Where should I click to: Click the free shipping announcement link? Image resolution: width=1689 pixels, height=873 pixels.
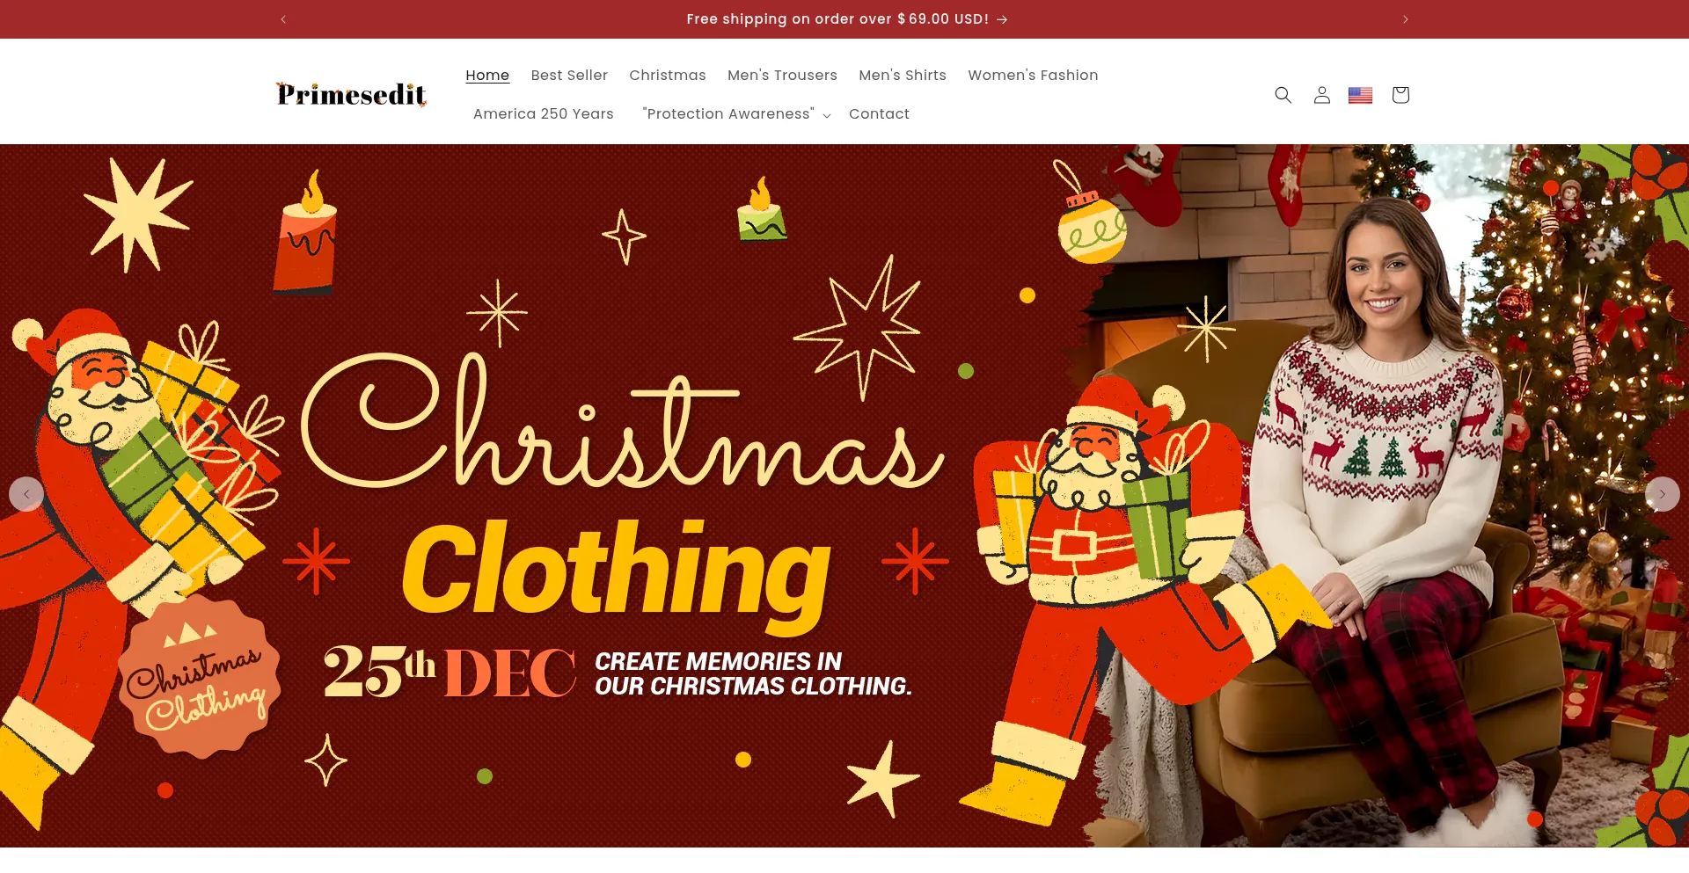coord(847,19)
